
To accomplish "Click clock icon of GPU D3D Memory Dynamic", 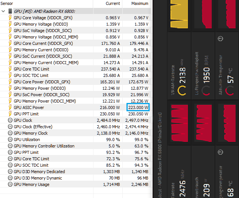I will (x=10, y=178).
